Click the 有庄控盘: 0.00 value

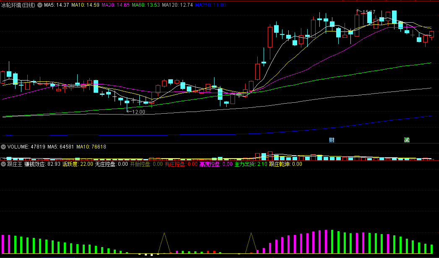pyautogui.click(x=181, y=164)
